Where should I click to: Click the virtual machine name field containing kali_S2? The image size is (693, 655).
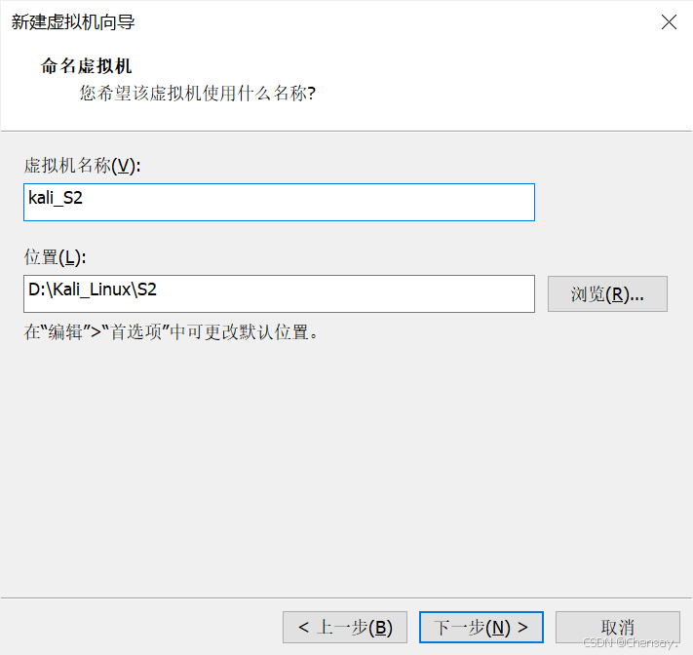tap(279, 202)
